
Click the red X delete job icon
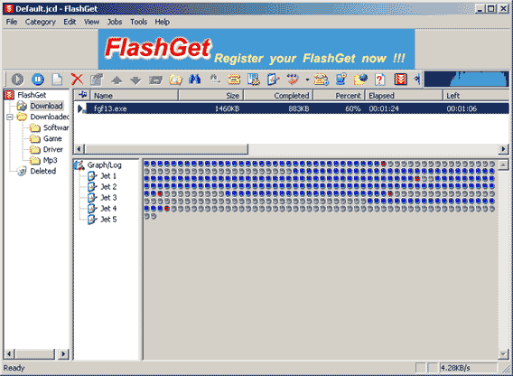click(x=77, y=80)
